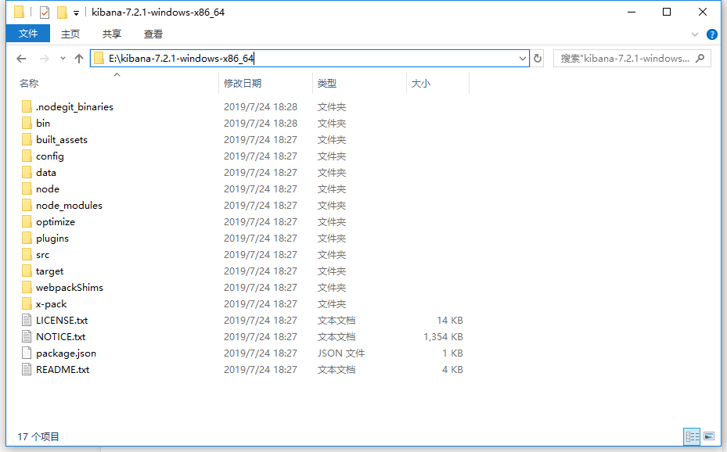The width and height of the screenshot is (727, 452).
Task: Select the bin folder icon
Action: [x=27, y=124]
